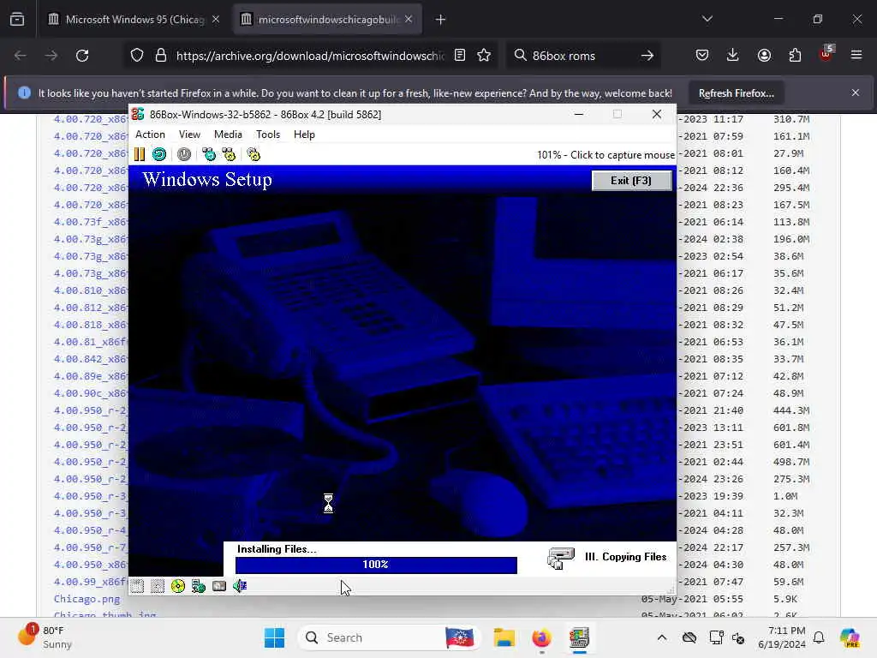This screenshot has height=658, width=877.
Task: Click the CD-ROM status bar icon
Action: [x=178, y=586]
